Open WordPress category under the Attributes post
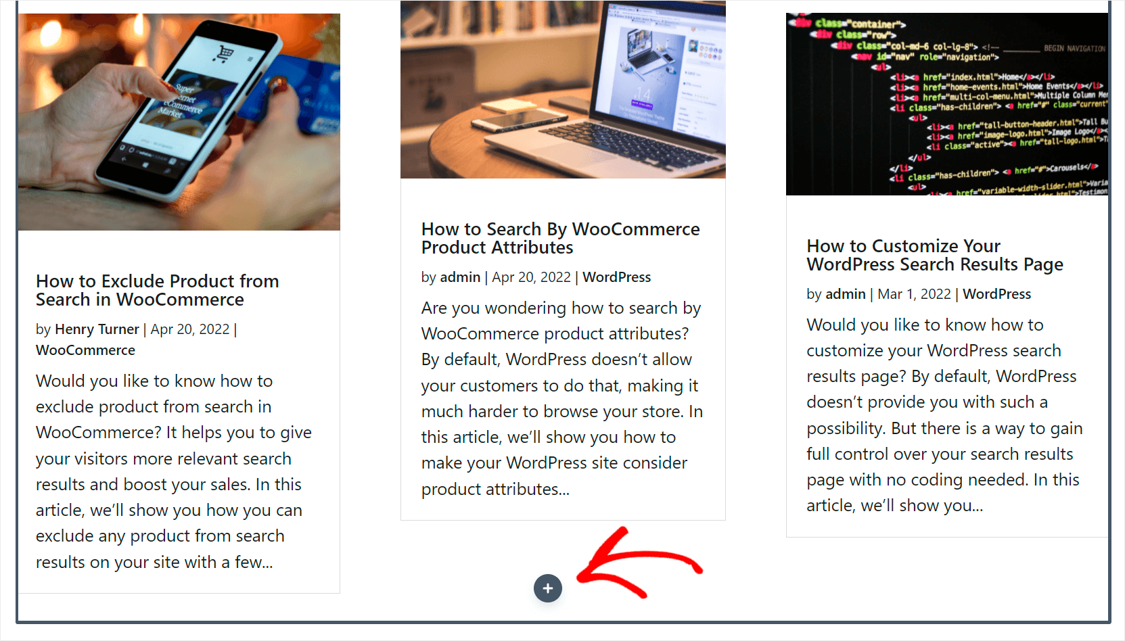The image size is (1125, 641). point(617,277)
